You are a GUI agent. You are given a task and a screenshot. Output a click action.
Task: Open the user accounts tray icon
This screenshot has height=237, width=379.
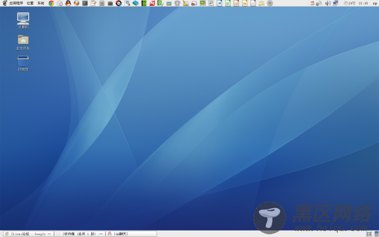tap(312, 3)
